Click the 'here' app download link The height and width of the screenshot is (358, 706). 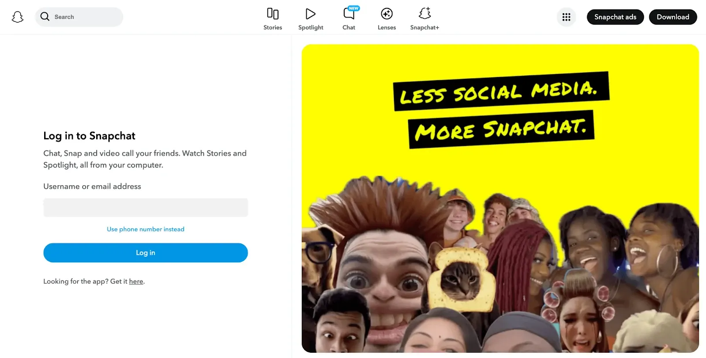(136, 281)
